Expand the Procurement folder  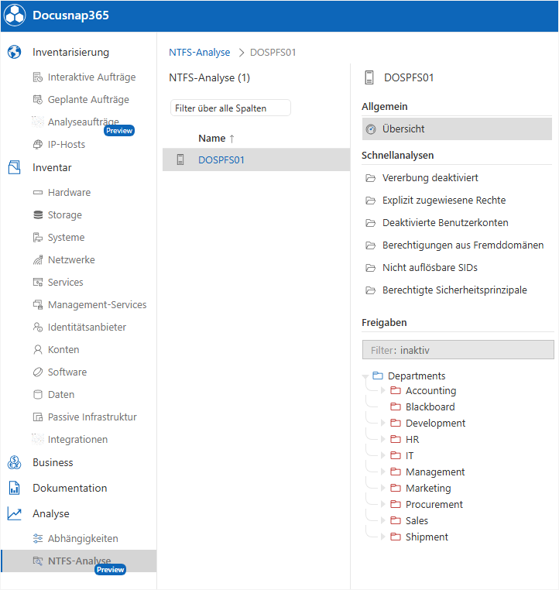pyautogui.click(x=383, y=504)
